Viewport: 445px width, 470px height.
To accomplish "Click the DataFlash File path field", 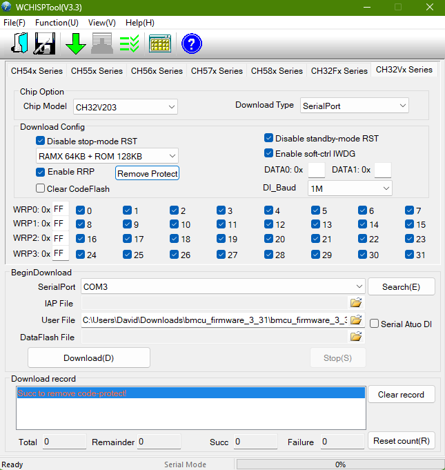I will pos(215,337).
